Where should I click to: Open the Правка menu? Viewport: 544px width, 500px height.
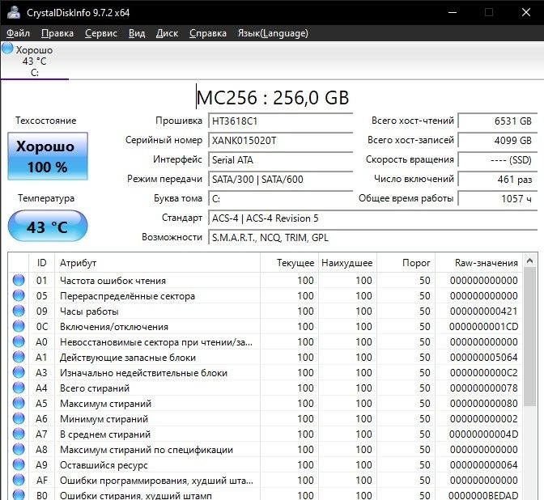tap(57, 33)
